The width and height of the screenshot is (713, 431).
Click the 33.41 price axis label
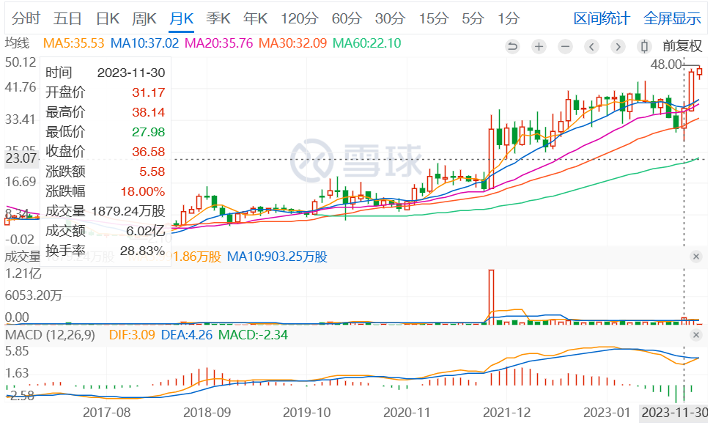pyautogui.click(x=21, y=119)
